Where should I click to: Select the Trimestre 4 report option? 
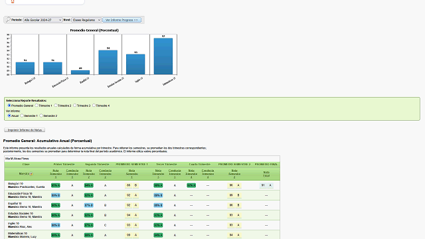(94, 106)
